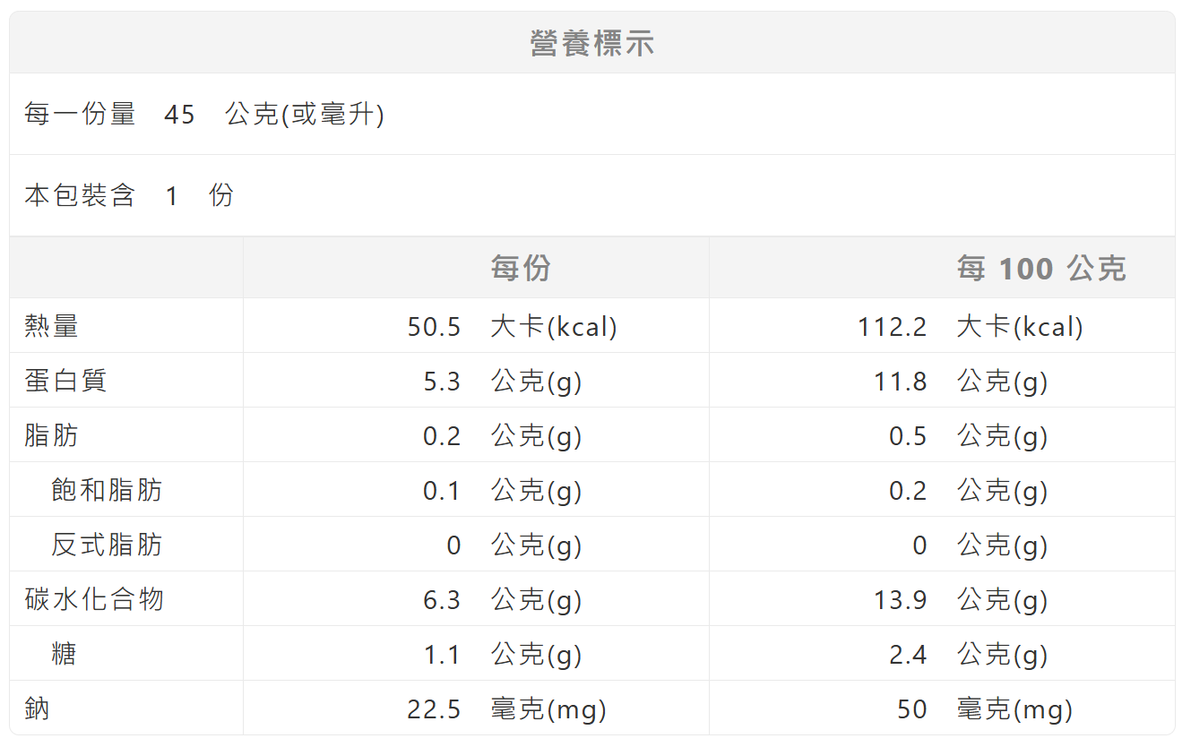Click the 蛋白質 row label

pos(65,380)
